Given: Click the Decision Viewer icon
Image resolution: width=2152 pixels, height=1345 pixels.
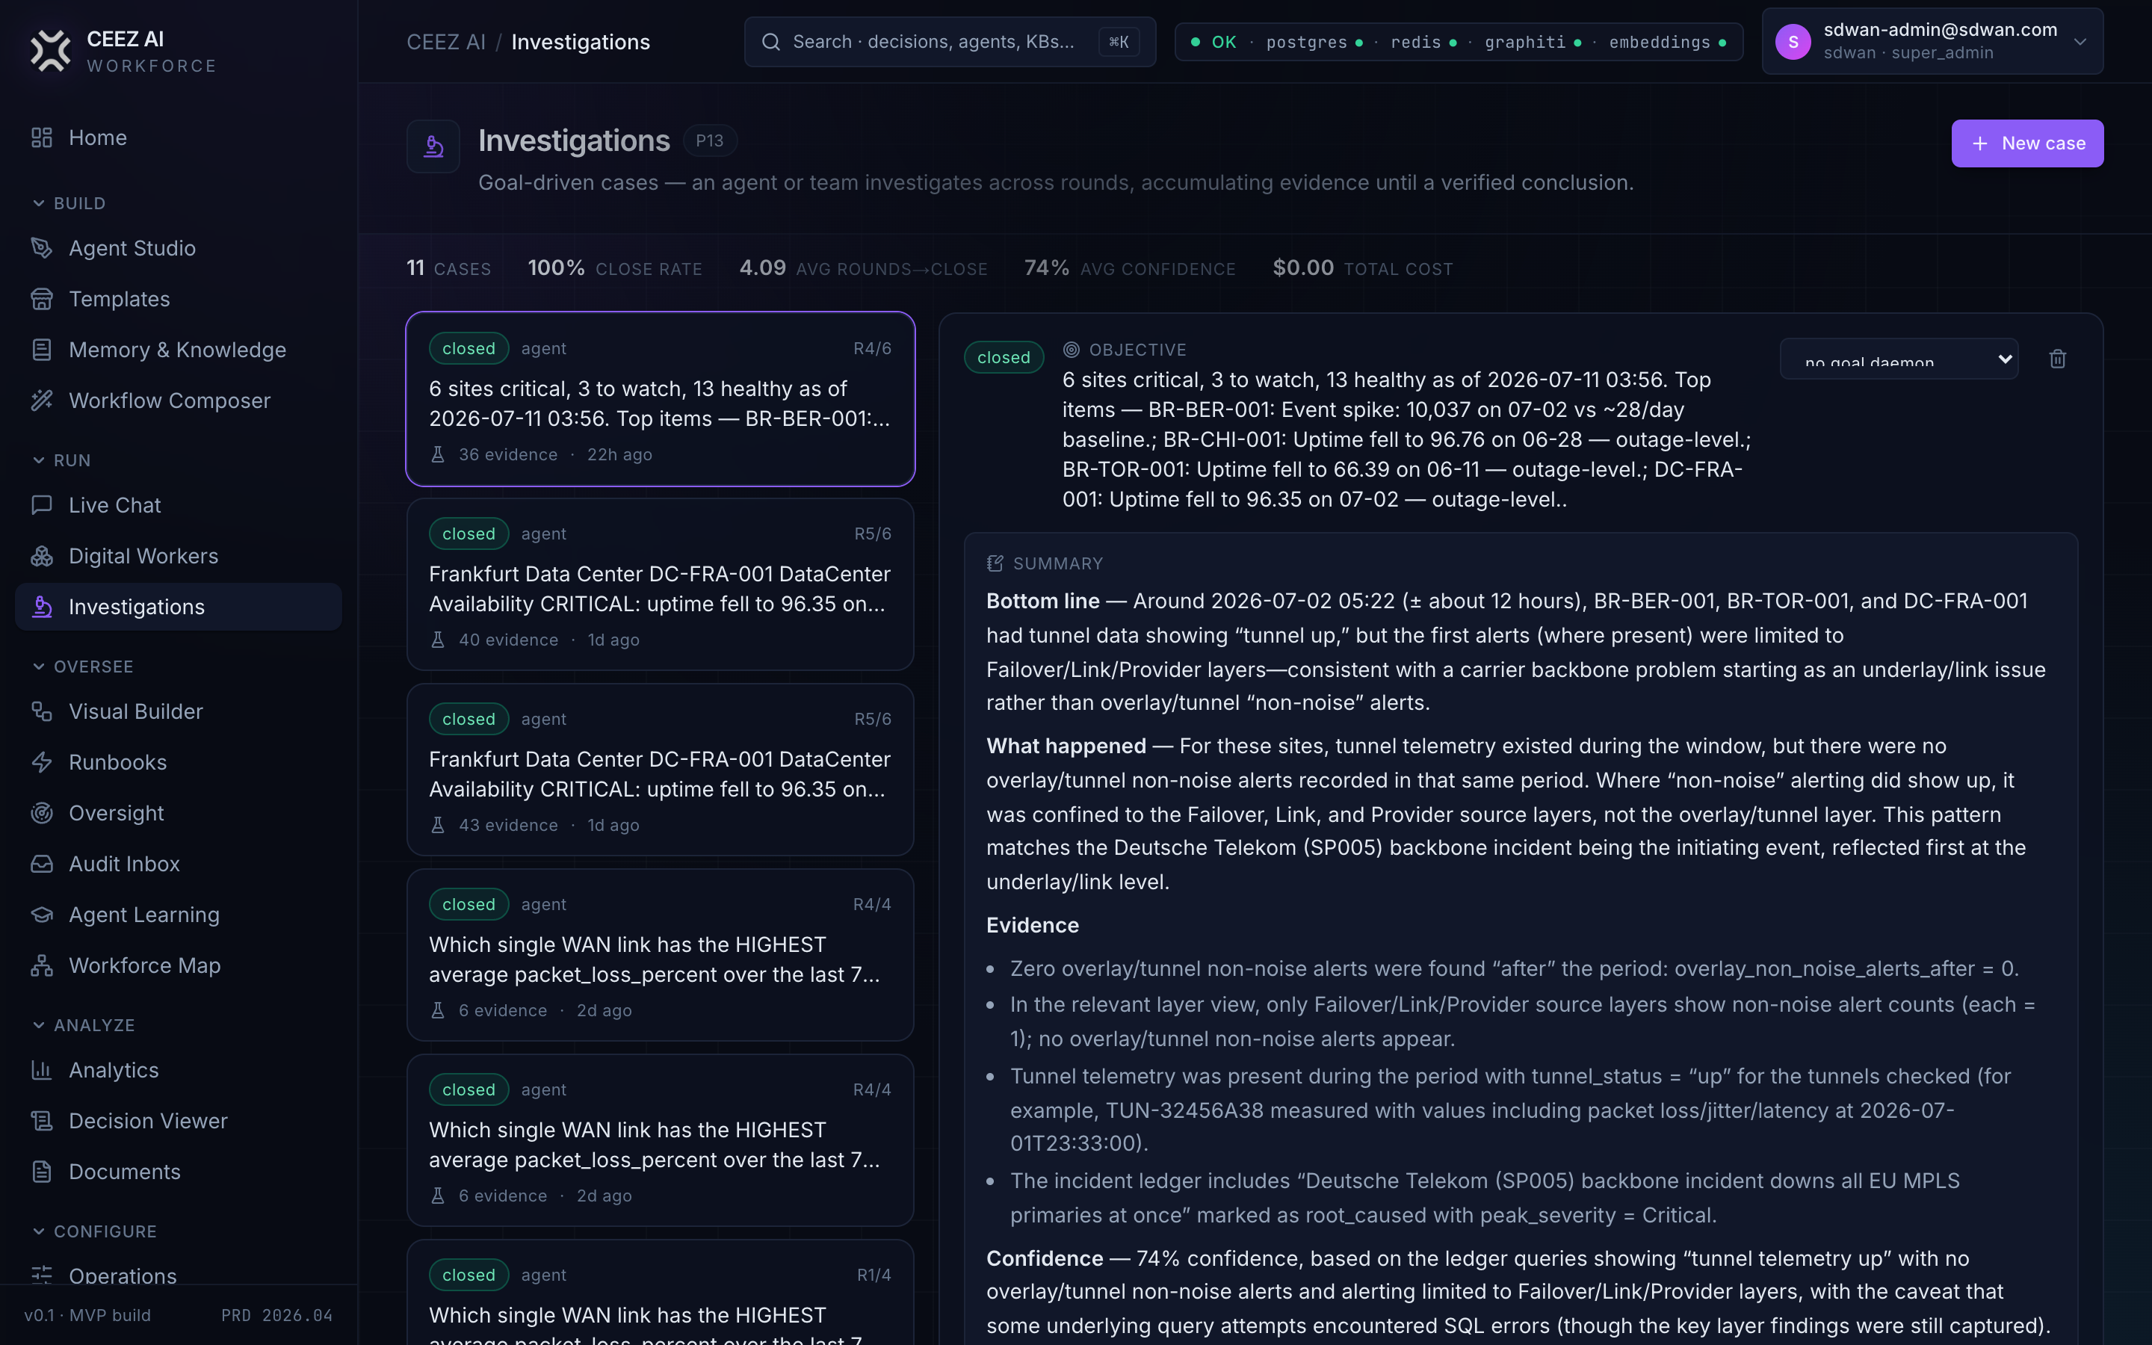Looking at the screenshot, I should 42,1121.
